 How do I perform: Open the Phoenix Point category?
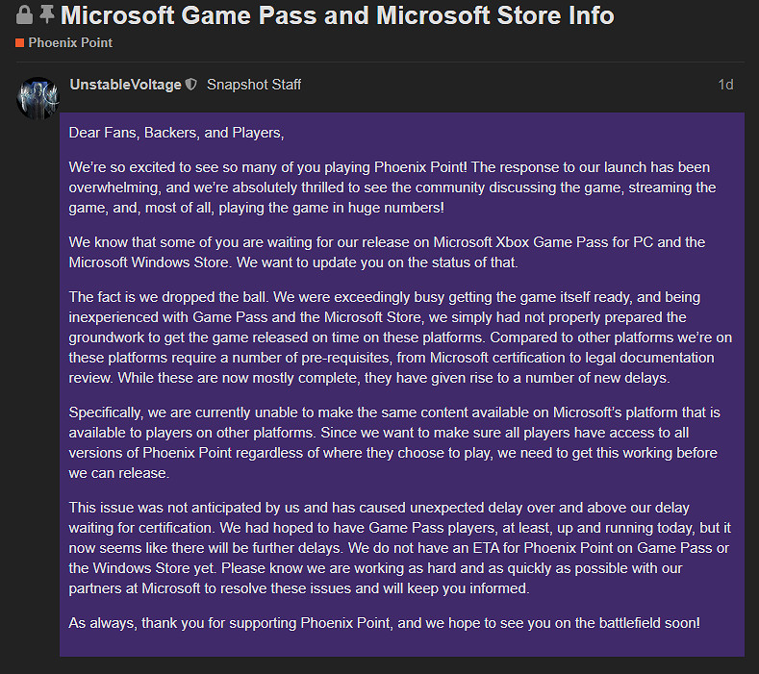[70, 43]
